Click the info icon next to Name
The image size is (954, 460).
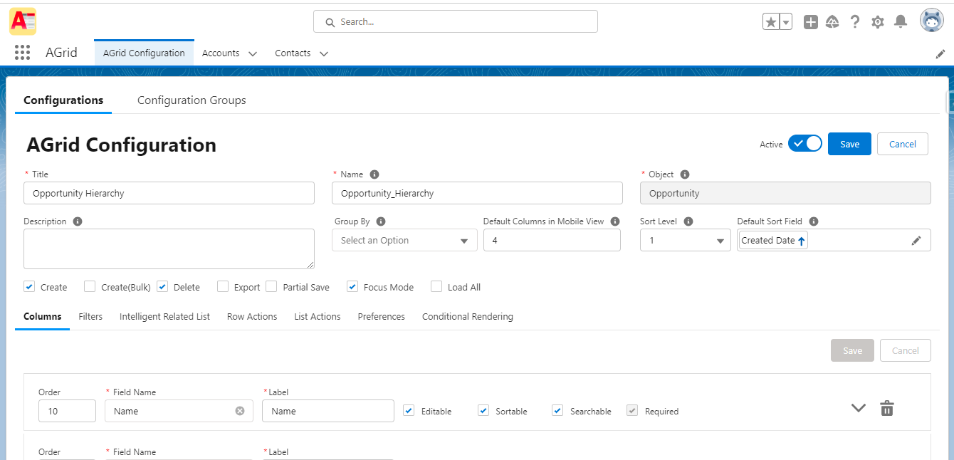[374, 174]
